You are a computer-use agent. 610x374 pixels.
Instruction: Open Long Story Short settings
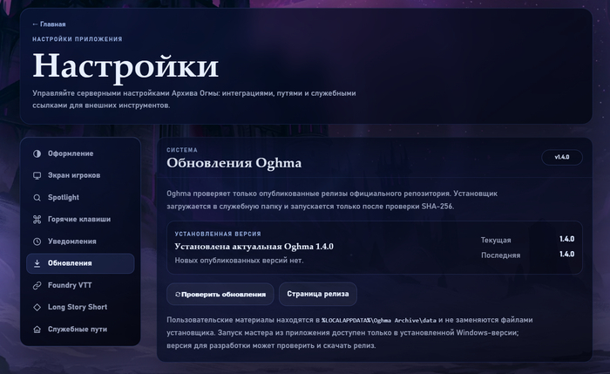coord(80,308)
